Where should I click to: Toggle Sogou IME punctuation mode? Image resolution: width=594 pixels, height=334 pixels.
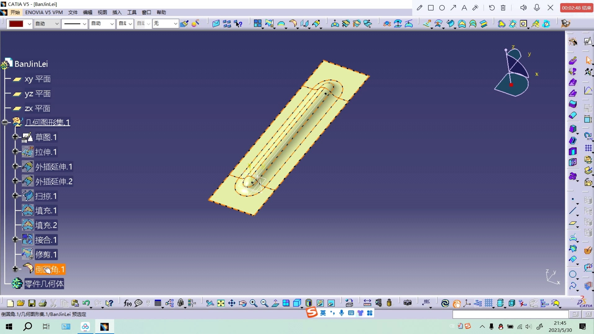(333, 313)
